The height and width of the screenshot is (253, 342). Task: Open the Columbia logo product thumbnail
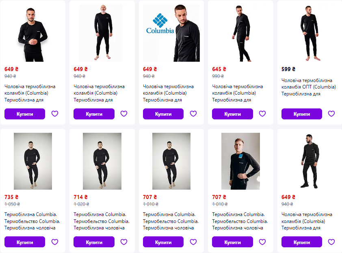pos(171,33)
